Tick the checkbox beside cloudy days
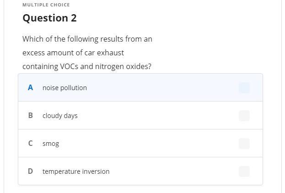Screen dimensions: 285x193 pos(244,116)
